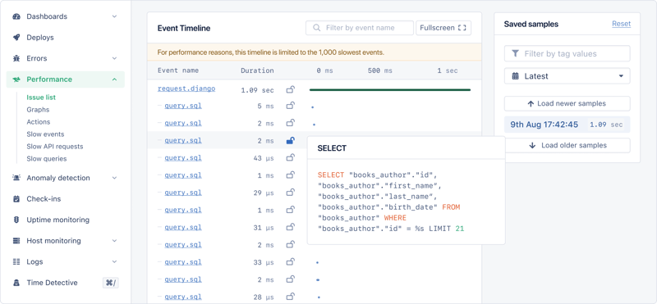The height and width of the screenshot is (304, 657).
Task: Go to Graphs under Performance
Action: pyautogui.click(x=38, y=110)
